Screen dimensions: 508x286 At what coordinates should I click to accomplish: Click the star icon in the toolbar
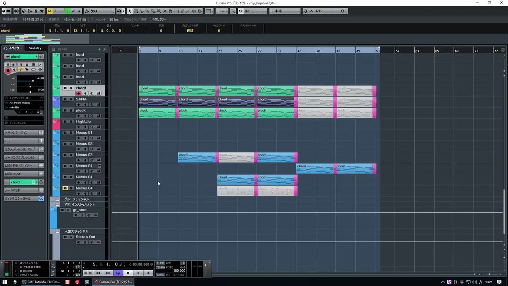tap(42, 11)
